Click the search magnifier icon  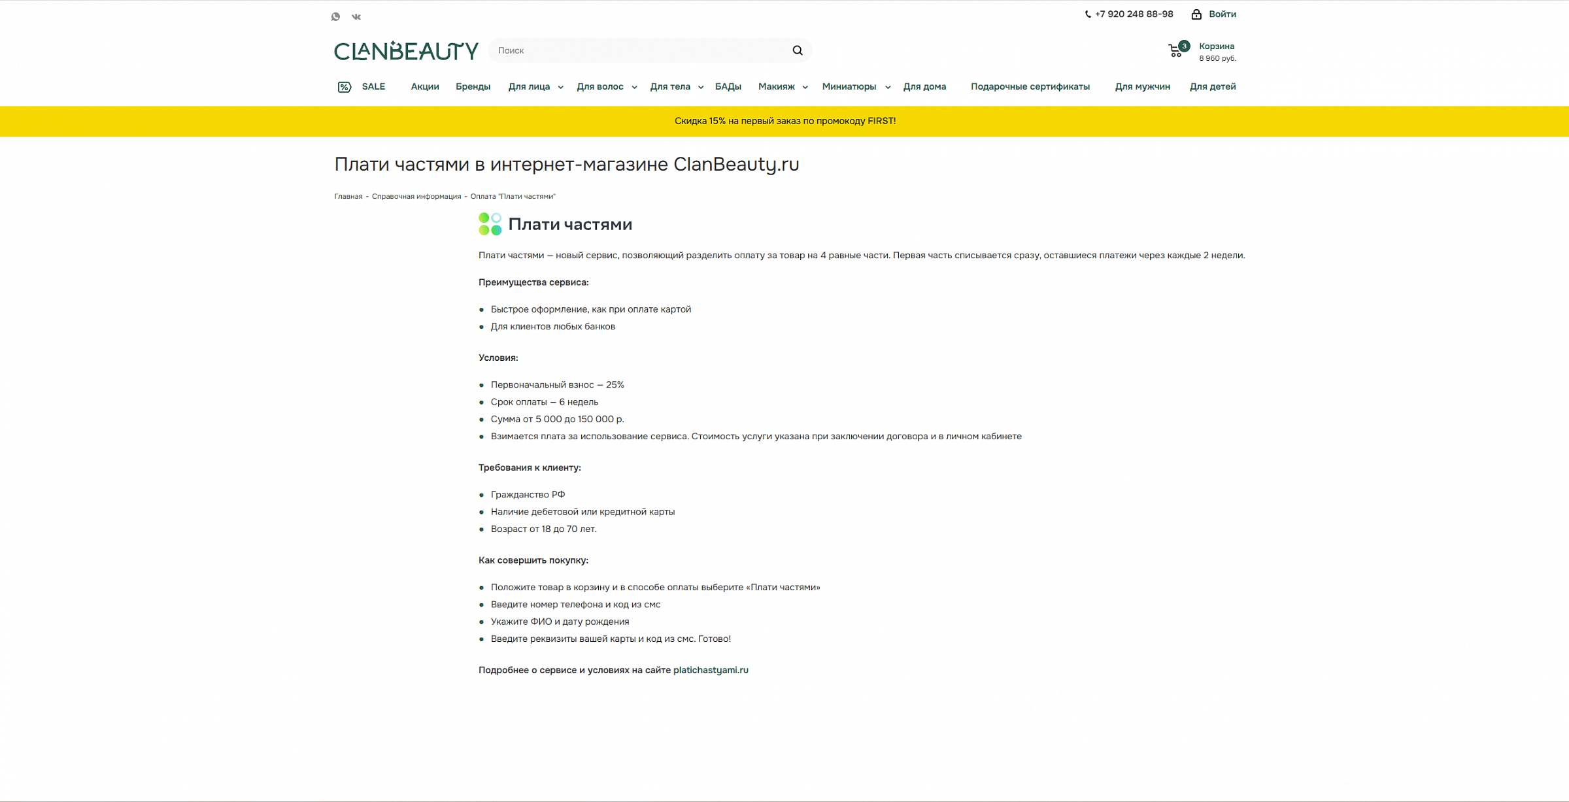[x=797, y=50]
